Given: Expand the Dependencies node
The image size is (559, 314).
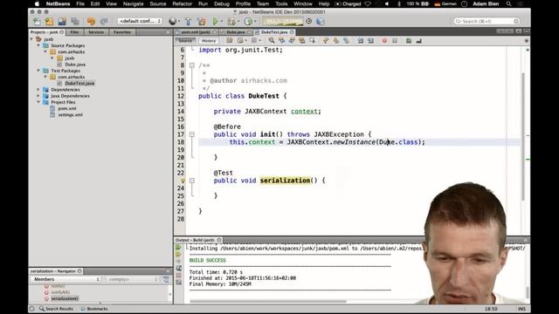Looking at the screenshot, I should click(x=38, y=90).
